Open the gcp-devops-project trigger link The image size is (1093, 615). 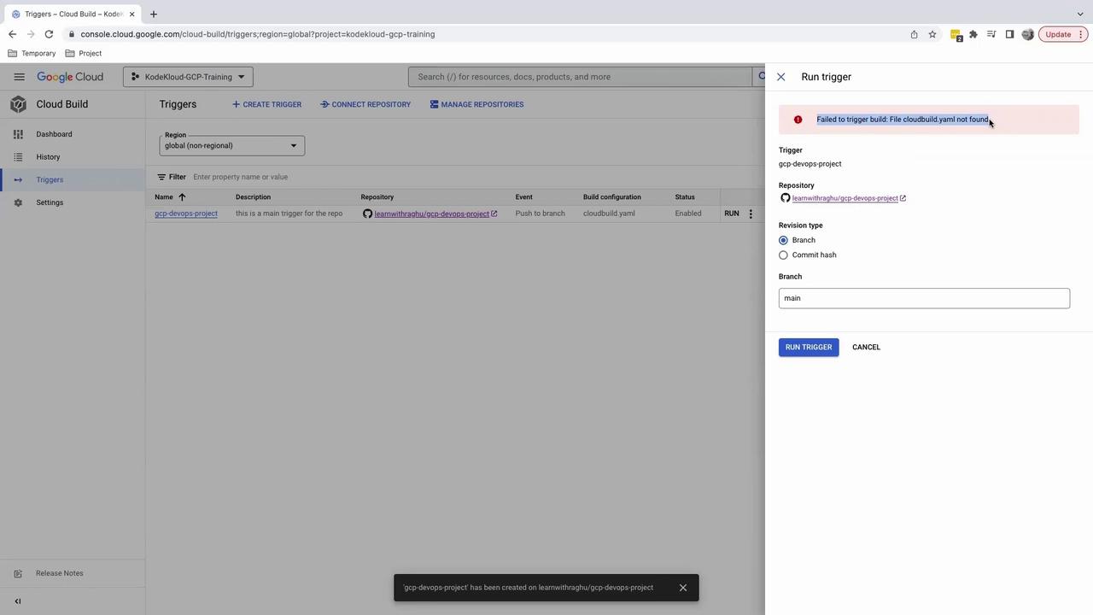186,214
